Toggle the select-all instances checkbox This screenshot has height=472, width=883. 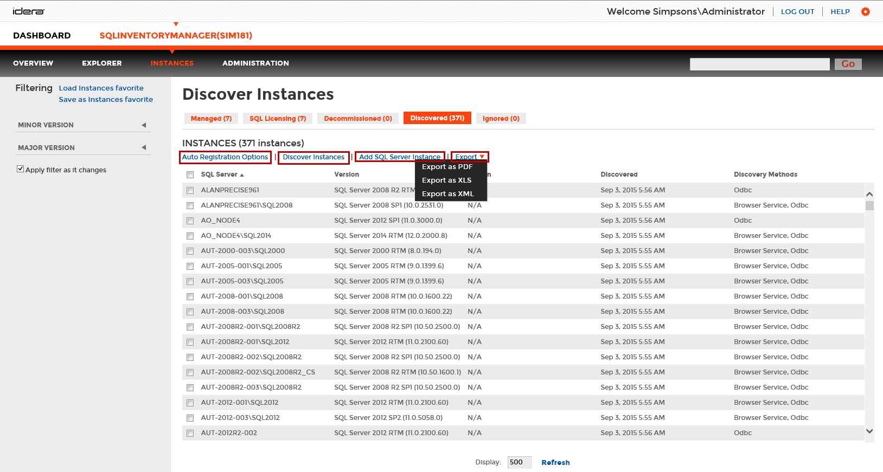pyautogui.click(x=190, y=174)
